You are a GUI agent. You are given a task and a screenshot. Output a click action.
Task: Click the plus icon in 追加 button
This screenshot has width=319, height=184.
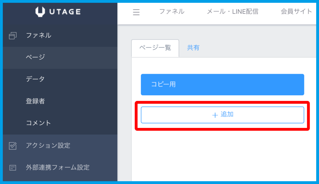[215, 115]
